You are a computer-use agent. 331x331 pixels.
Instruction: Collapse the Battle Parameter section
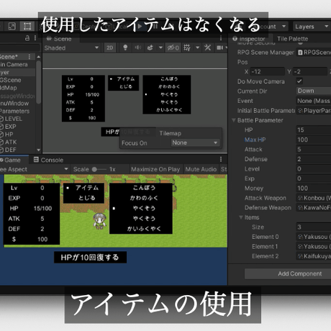click(234, 120)
